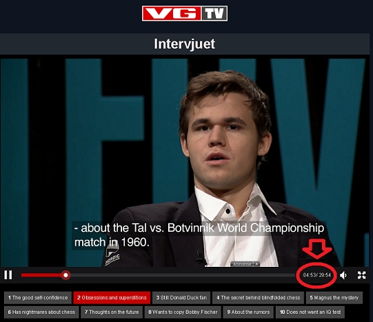
Task: Select chapter 5 Magnus the mystery
Action: point(334,298)
